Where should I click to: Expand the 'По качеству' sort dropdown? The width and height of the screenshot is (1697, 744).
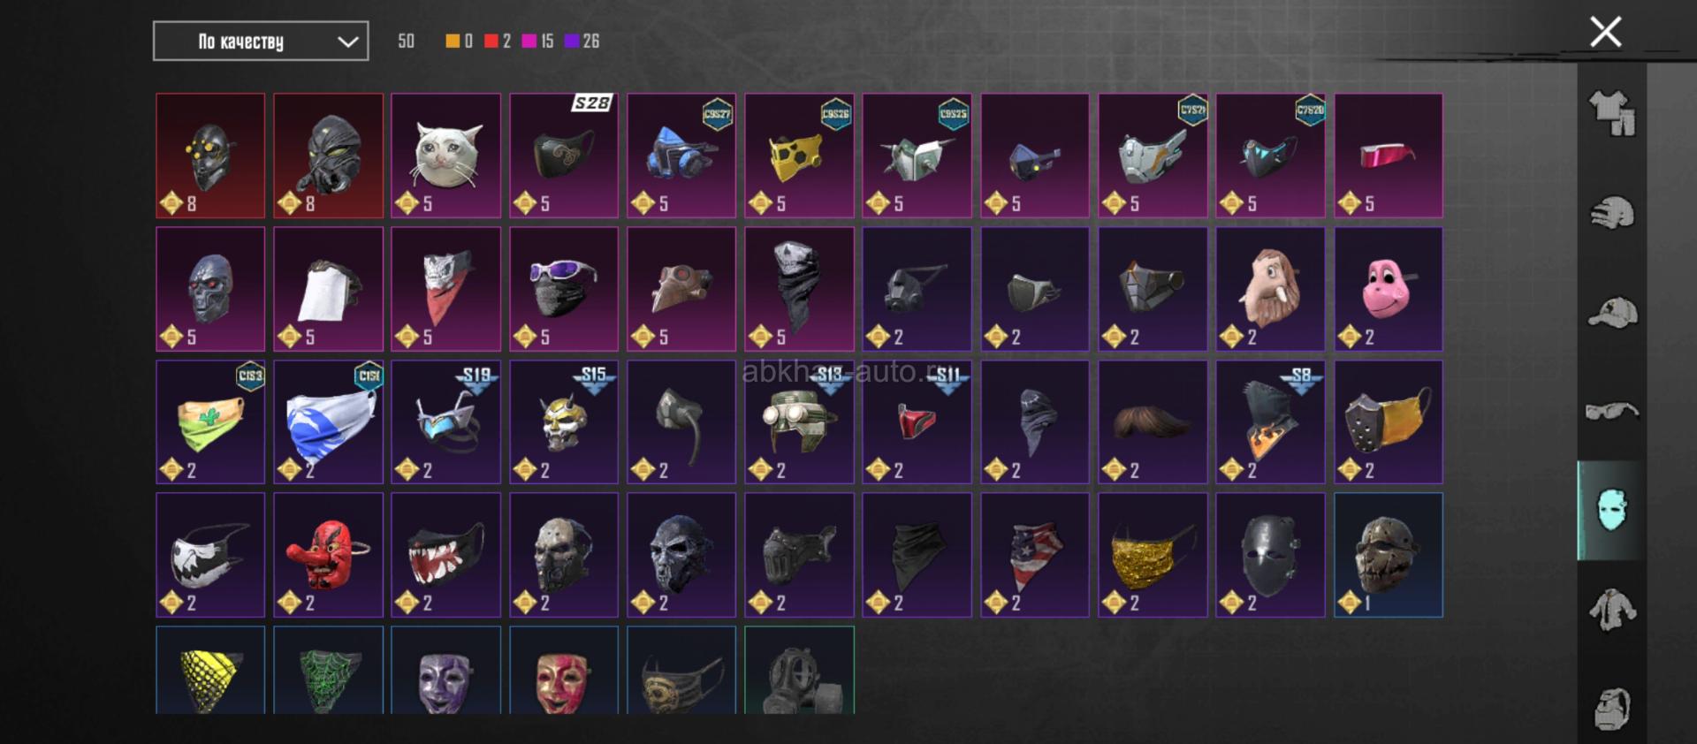pyautogui.click(x=261, y=42)
